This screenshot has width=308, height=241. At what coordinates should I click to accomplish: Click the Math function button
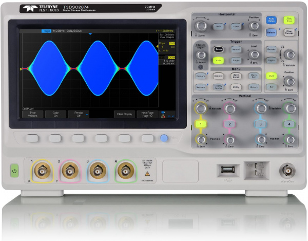(272, 76)
